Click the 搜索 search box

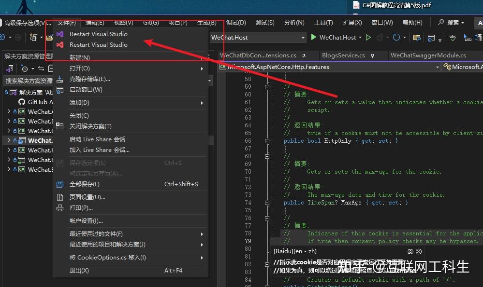[451, 23]
